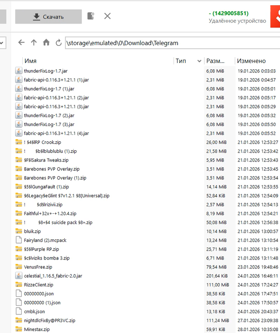The width and height of the screenshot is (280, 333).
Task: Select the file 00000000 (1).json
Action: [x=42, y=303]
